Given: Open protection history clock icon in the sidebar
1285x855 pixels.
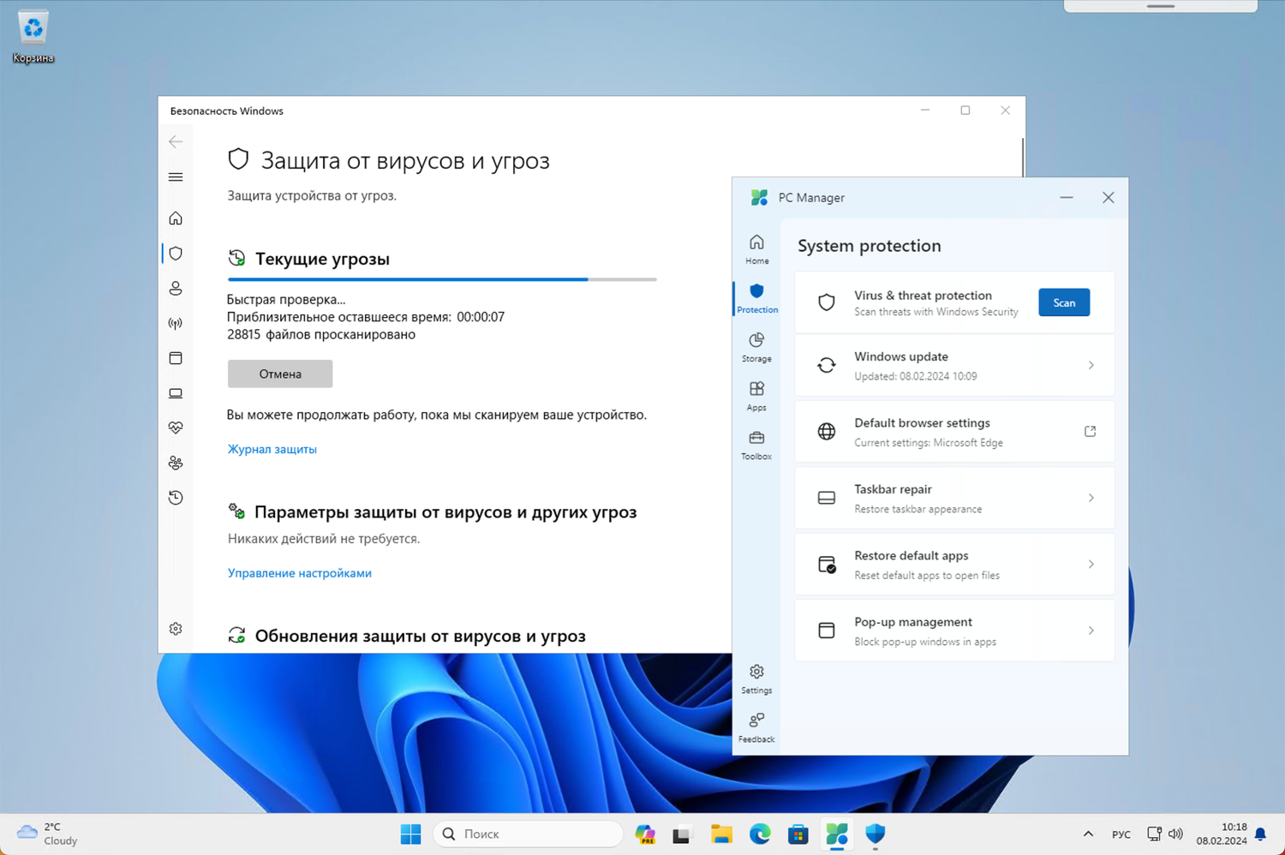Looking at the screenshot, I should (176, 498).
